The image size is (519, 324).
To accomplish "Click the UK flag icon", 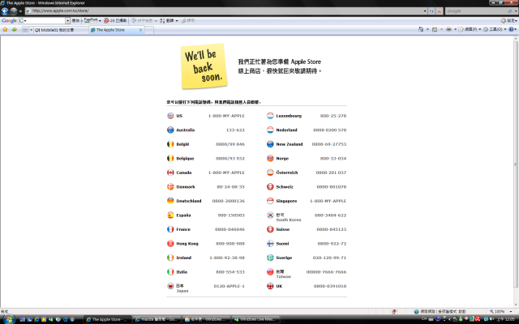I will coord(270,286).
